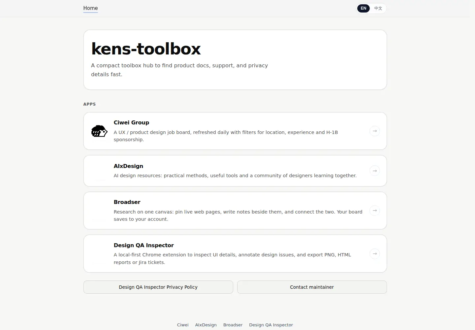475x330 pixels.
Task: Click the arrow icon on AIxDesign card
Action: click(375, 171)
